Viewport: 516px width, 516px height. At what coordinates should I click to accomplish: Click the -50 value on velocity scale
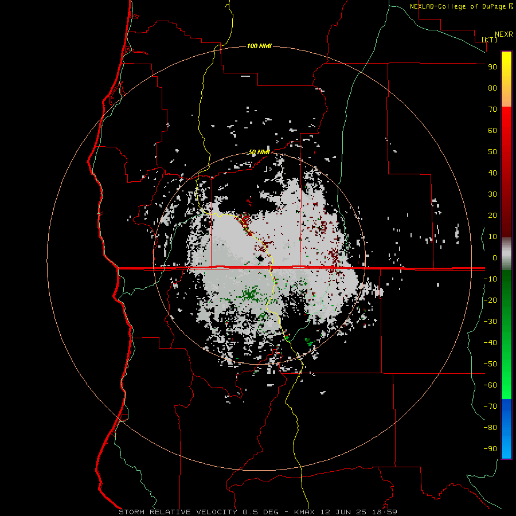coord(490,364)
